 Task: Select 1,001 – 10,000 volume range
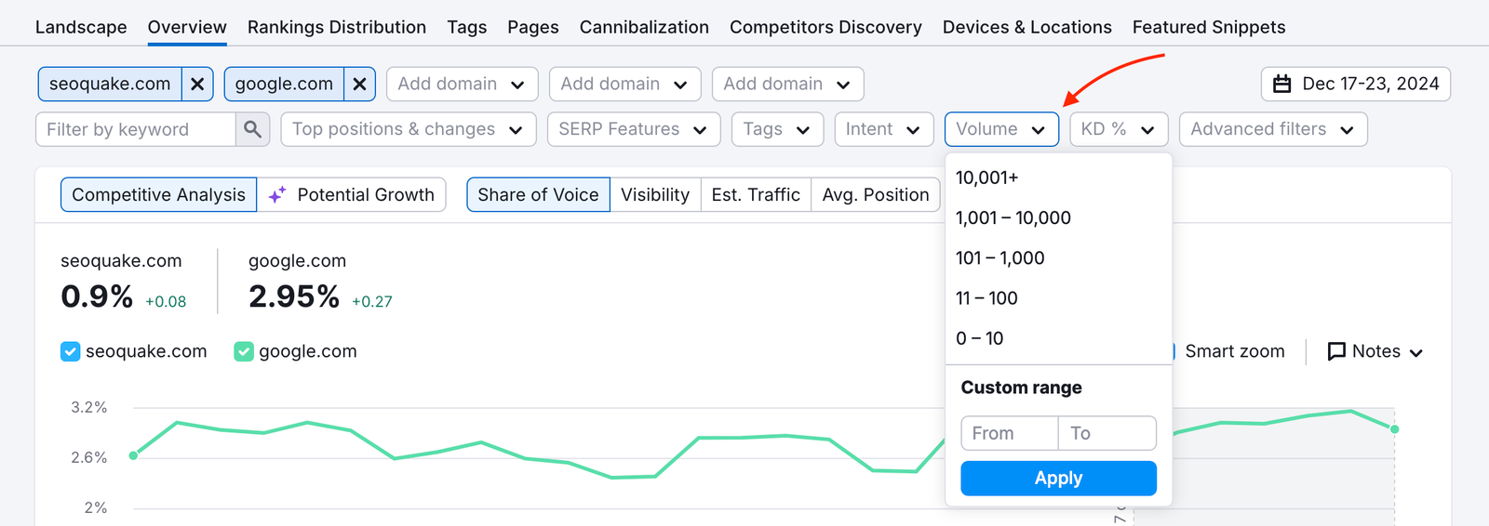point(1058,217)
